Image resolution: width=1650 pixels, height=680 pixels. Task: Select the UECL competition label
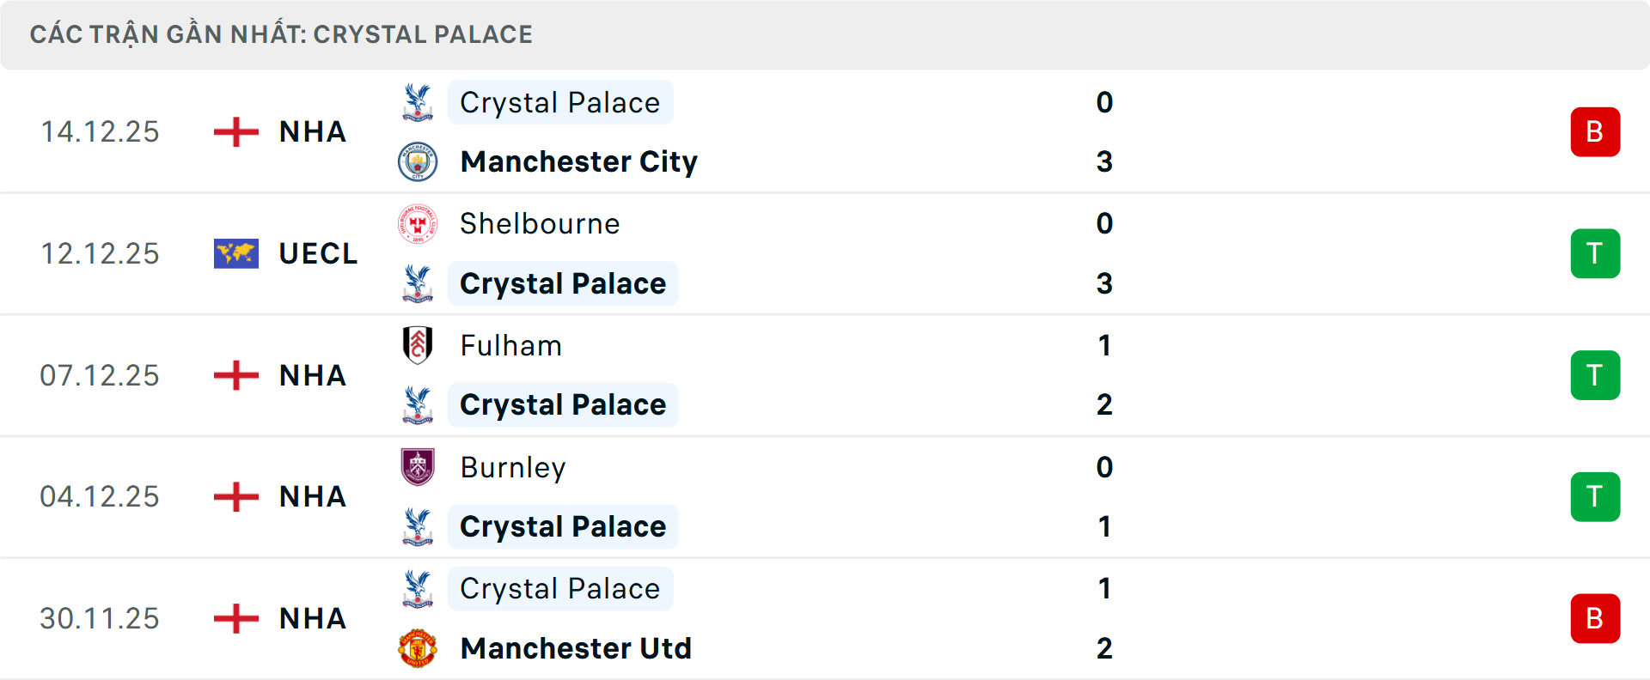pos(318,253)
